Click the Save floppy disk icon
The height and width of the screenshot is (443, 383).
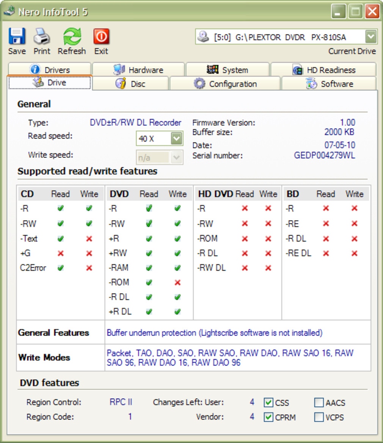tap(17, 36)
